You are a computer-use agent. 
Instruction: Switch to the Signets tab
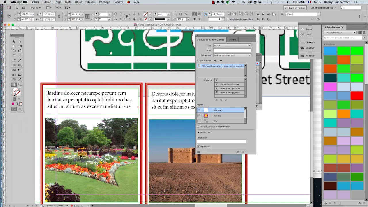(232, 39)
